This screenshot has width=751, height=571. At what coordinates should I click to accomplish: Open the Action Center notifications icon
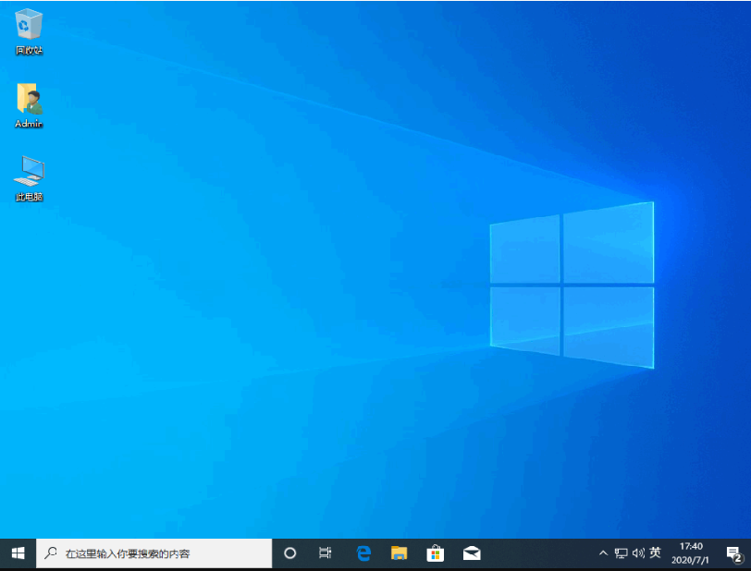point(734,553)
